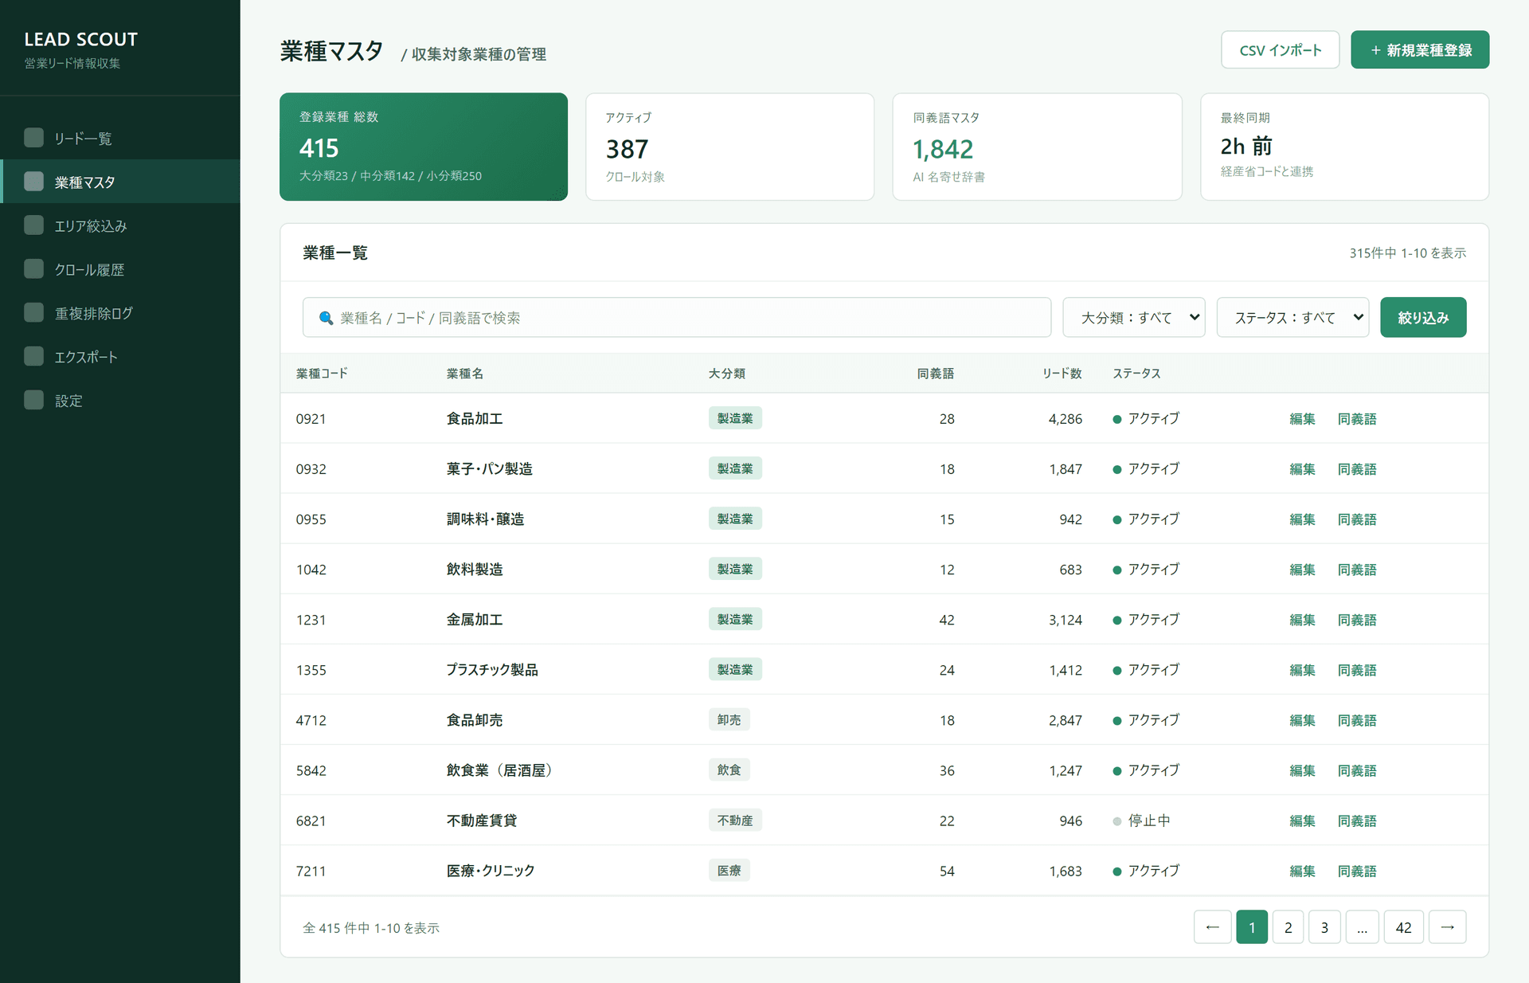Click lead count 3,124
Image resolution: width=1529 pixels, height=983 pixels.
point(1065,619)
